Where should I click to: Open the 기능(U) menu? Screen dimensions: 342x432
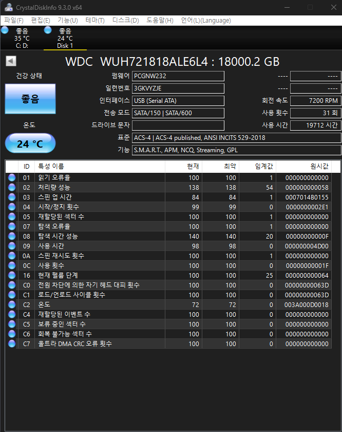click(68, 21)
